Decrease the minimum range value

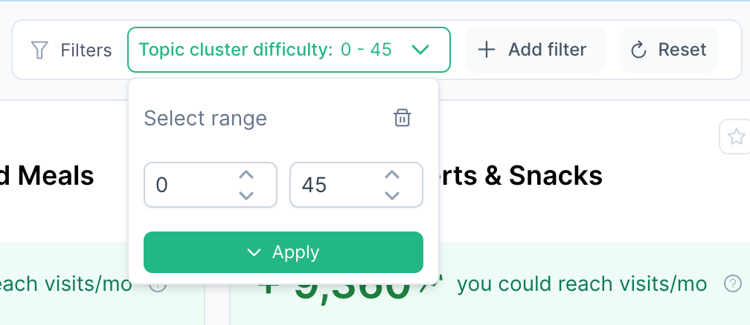(x=246, y=194)
